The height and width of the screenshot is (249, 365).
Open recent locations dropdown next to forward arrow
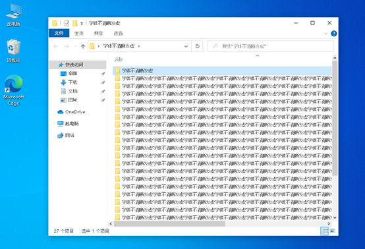[75, 46]
